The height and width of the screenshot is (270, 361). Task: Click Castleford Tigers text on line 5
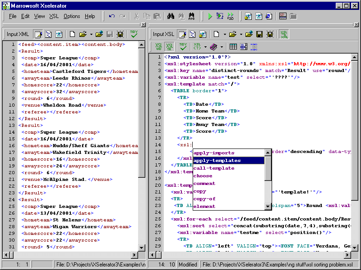(x=79, y=72)
